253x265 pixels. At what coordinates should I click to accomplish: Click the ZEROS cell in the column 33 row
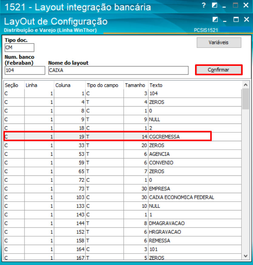tap(195, 145)
